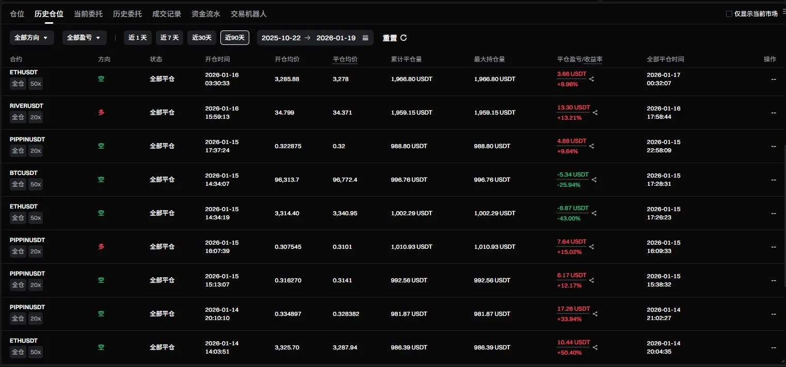Click the 17.26 USDT profit value

pos(573,309)
